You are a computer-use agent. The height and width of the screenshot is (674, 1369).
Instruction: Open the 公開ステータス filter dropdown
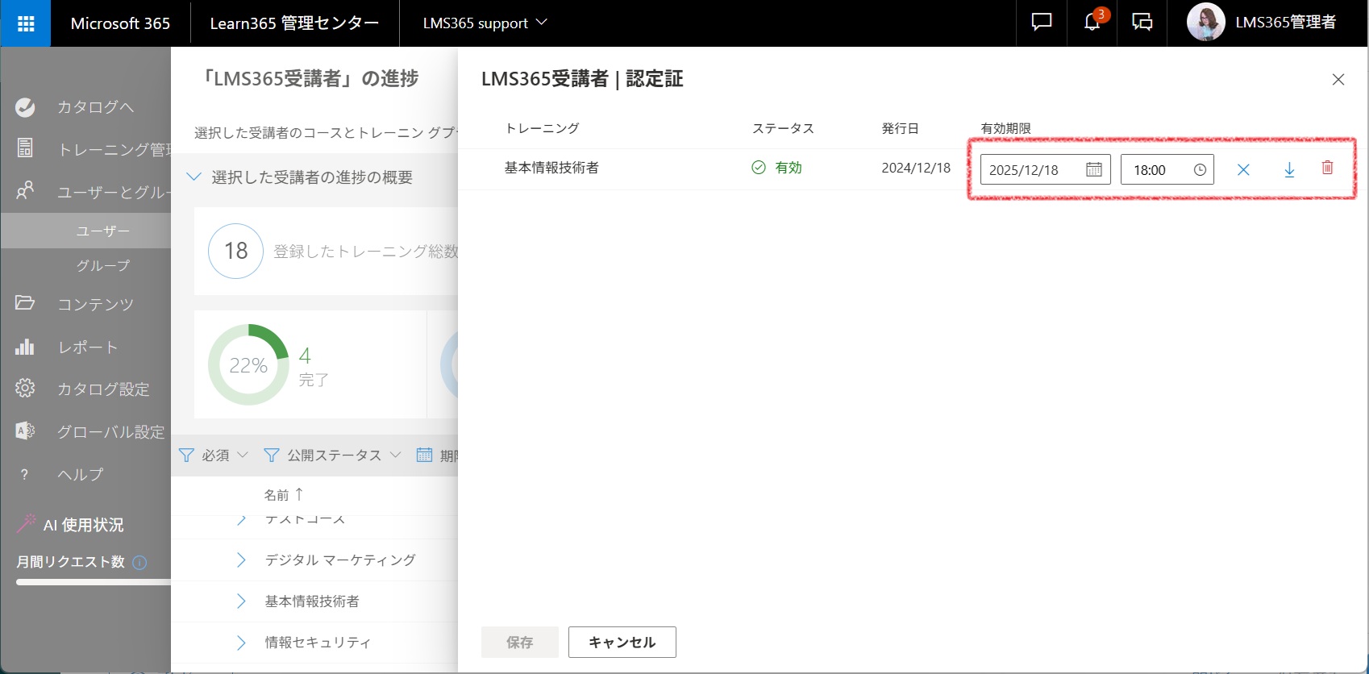click(x=332, y=455)
